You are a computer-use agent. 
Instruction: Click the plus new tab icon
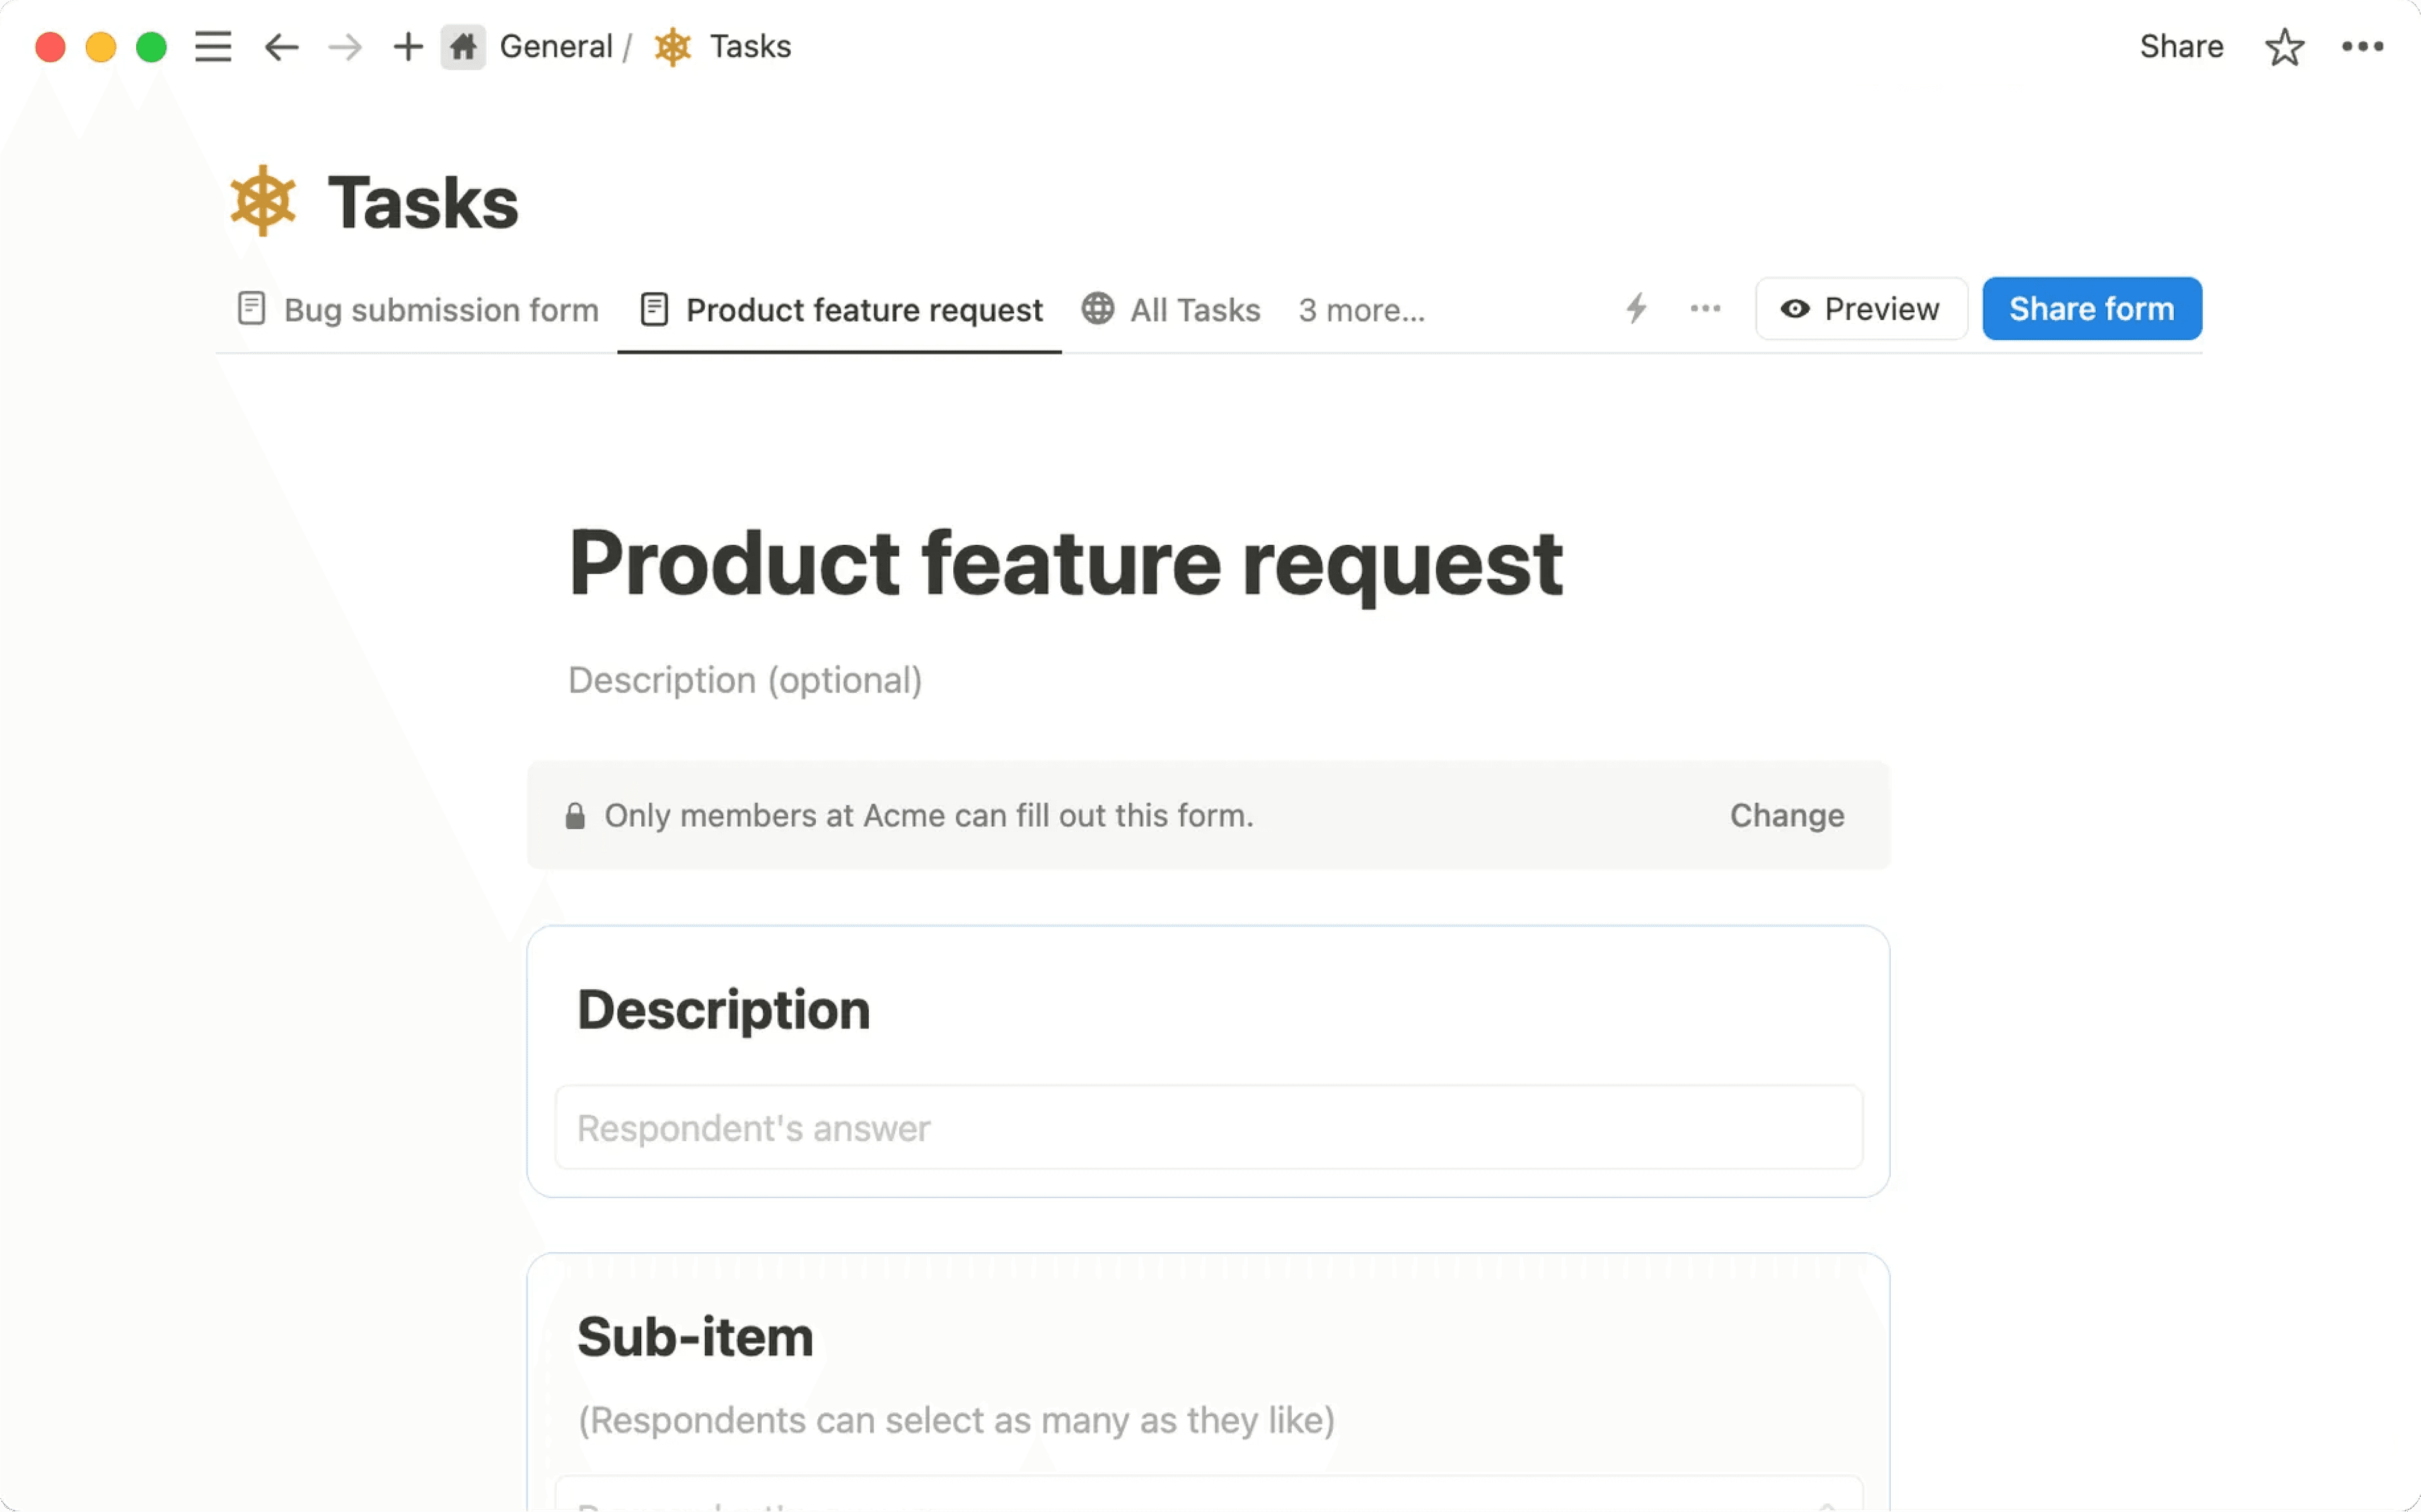(x=408, y=47)
